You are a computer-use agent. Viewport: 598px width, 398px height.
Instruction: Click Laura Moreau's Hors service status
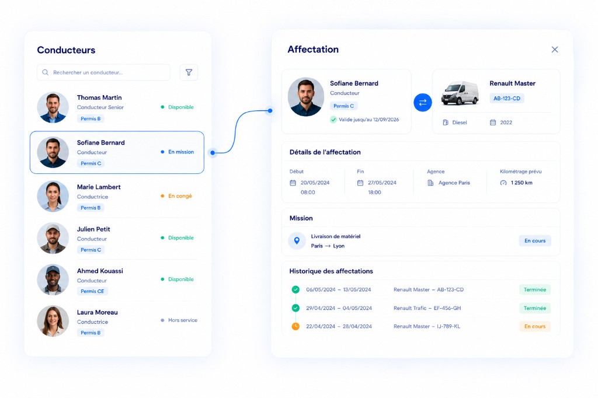click(179, 320)
